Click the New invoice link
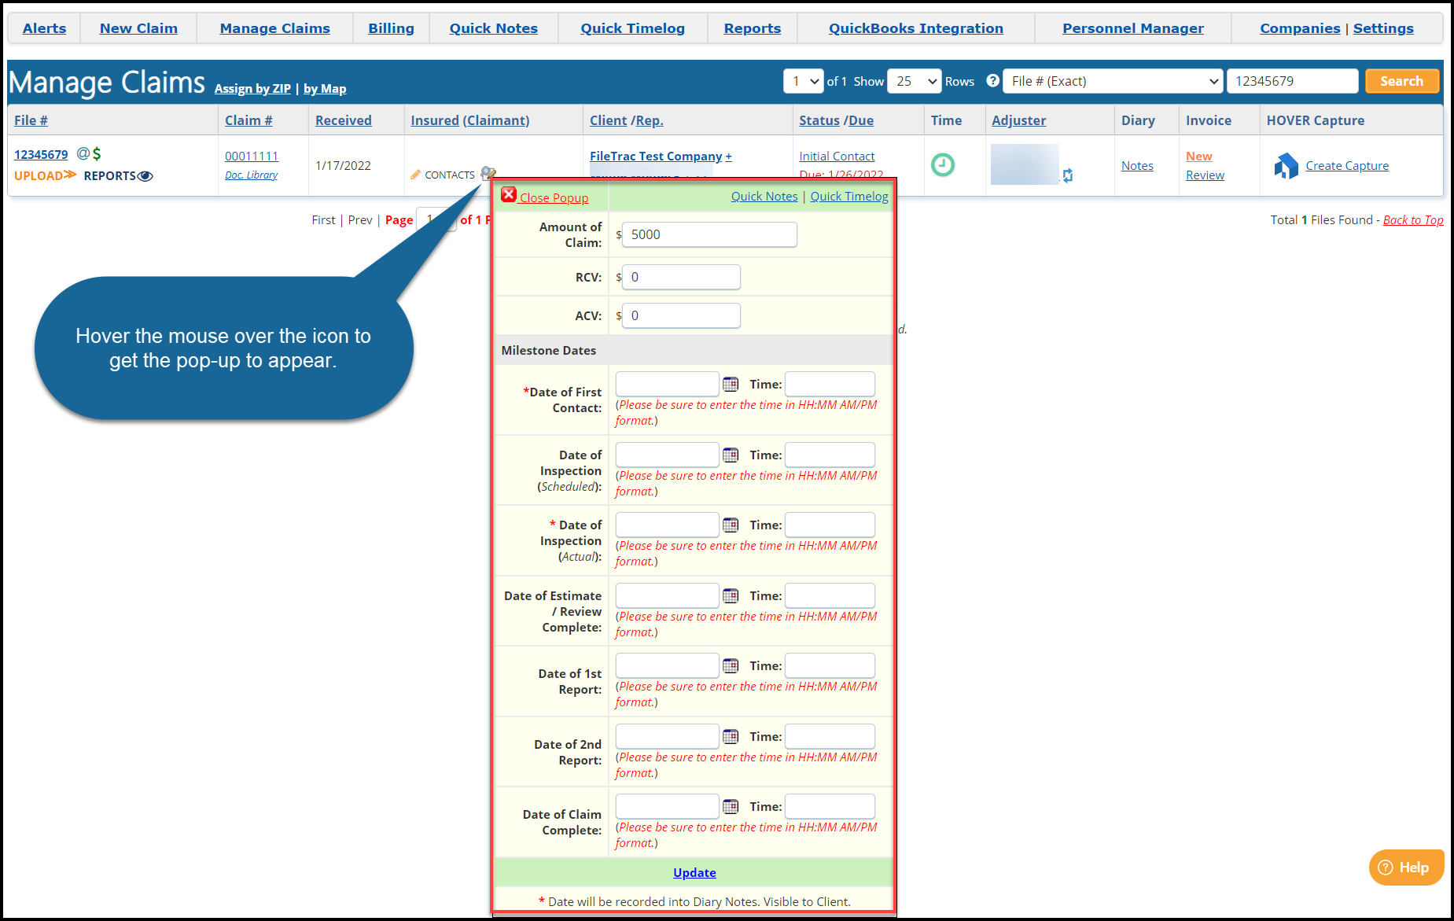Screen dimensions: 1454x921 pos(1198,156)
